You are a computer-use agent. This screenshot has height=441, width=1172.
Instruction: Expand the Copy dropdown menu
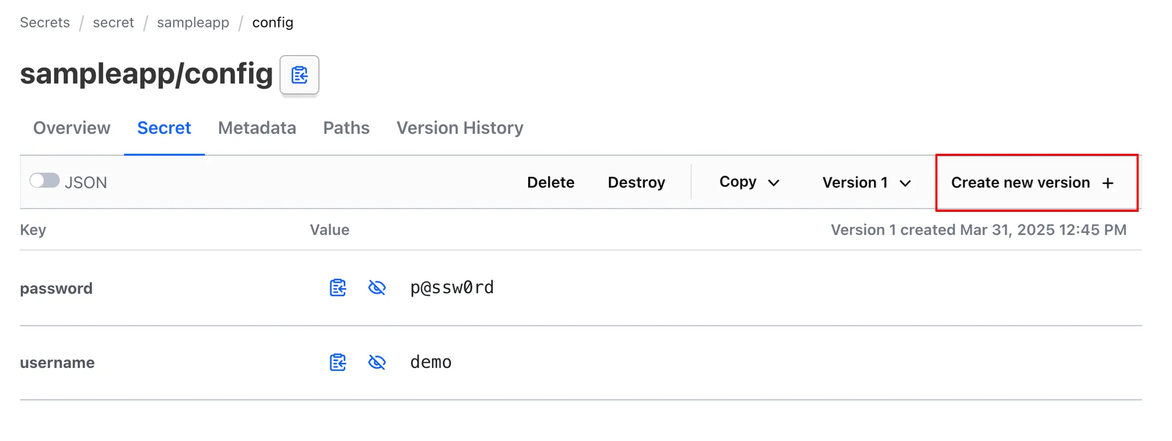click(x=749, y=182)
